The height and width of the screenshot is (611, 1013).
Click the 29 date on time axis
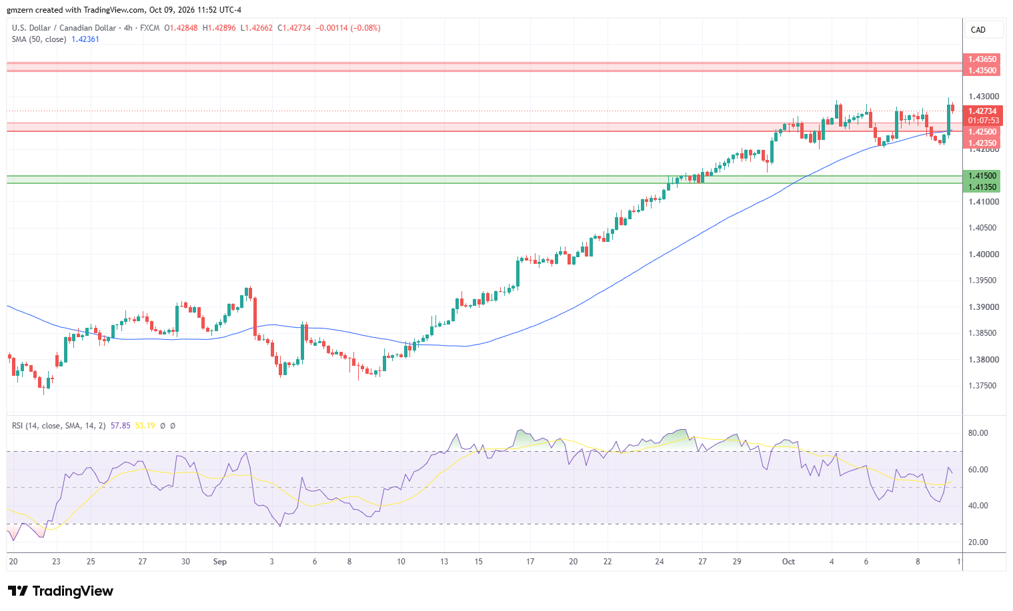(x=736, y=562)
